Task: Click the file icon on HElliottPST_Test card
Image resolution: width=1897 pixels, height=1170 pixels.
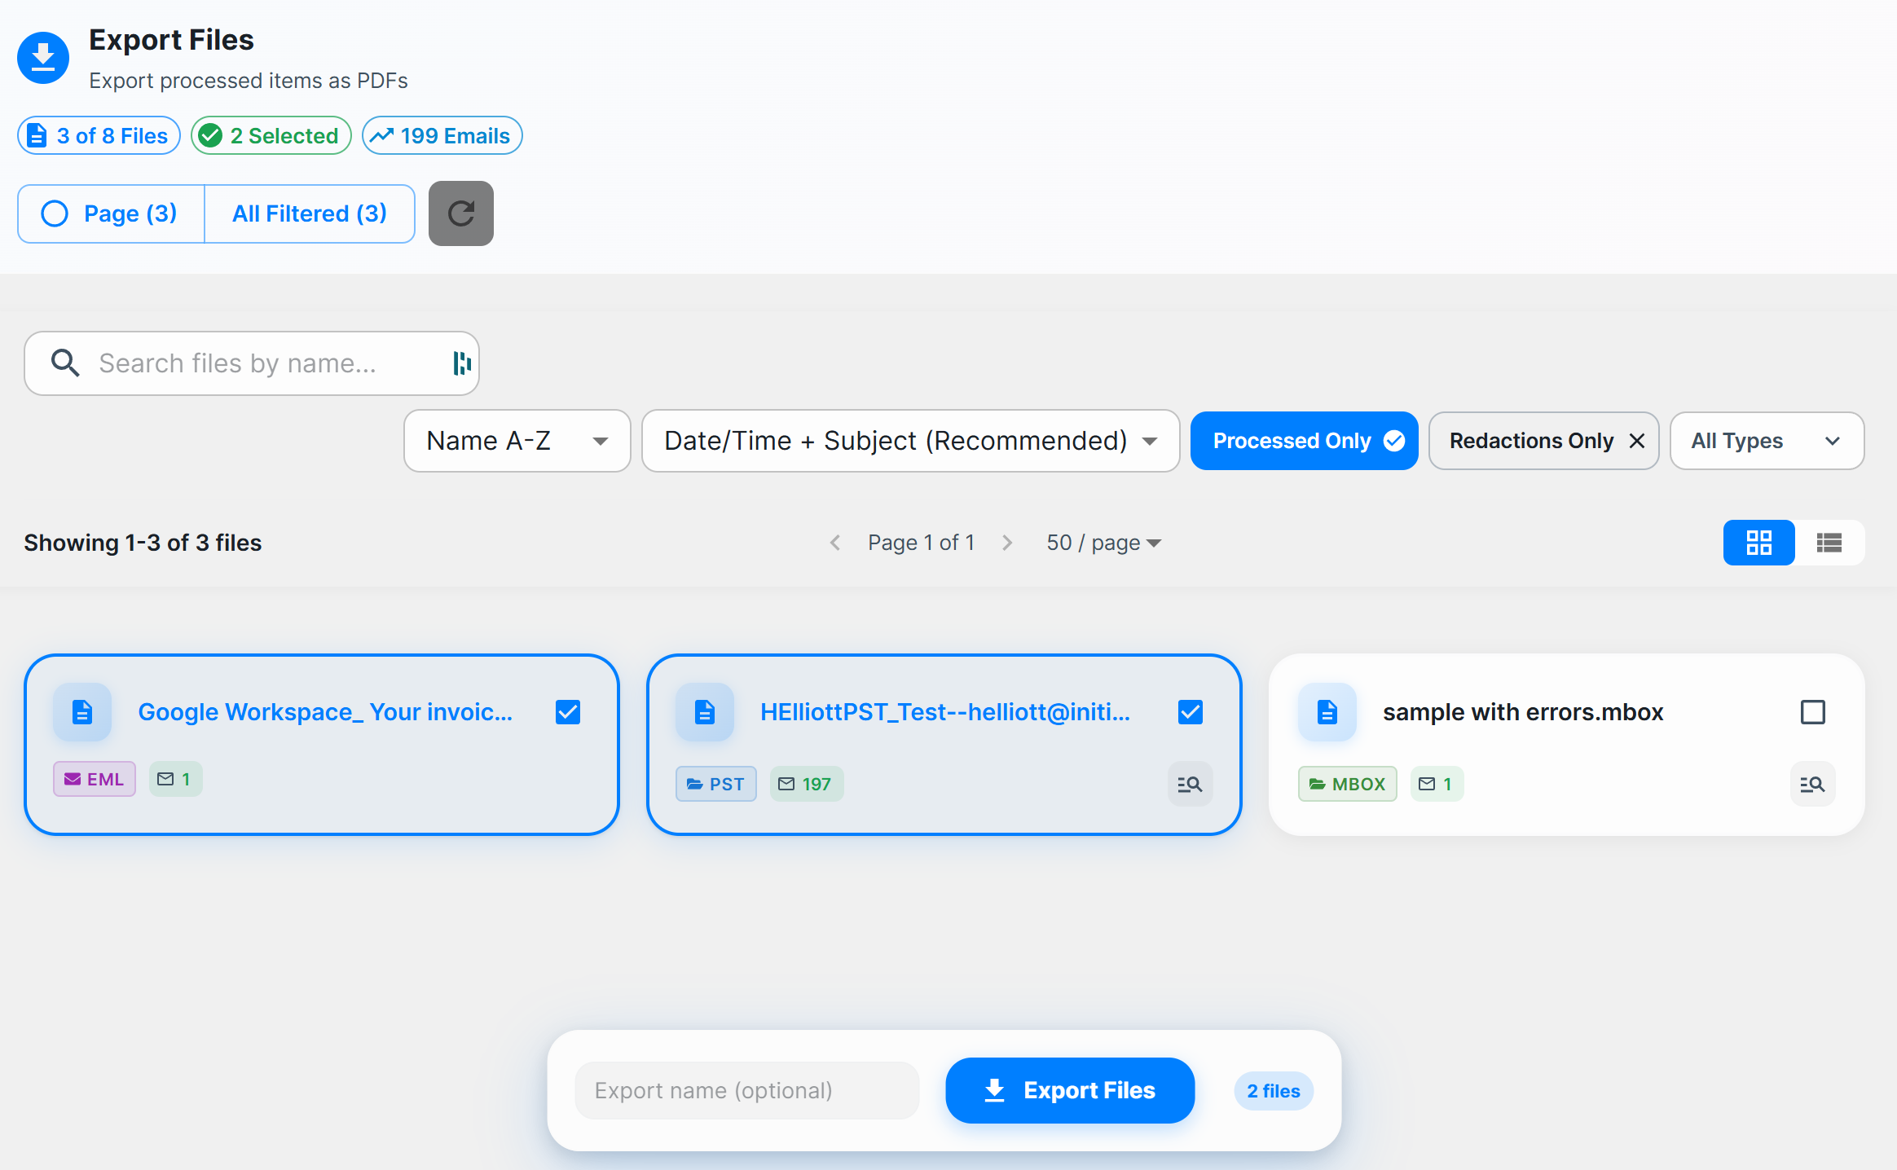Action: (705, 712)
